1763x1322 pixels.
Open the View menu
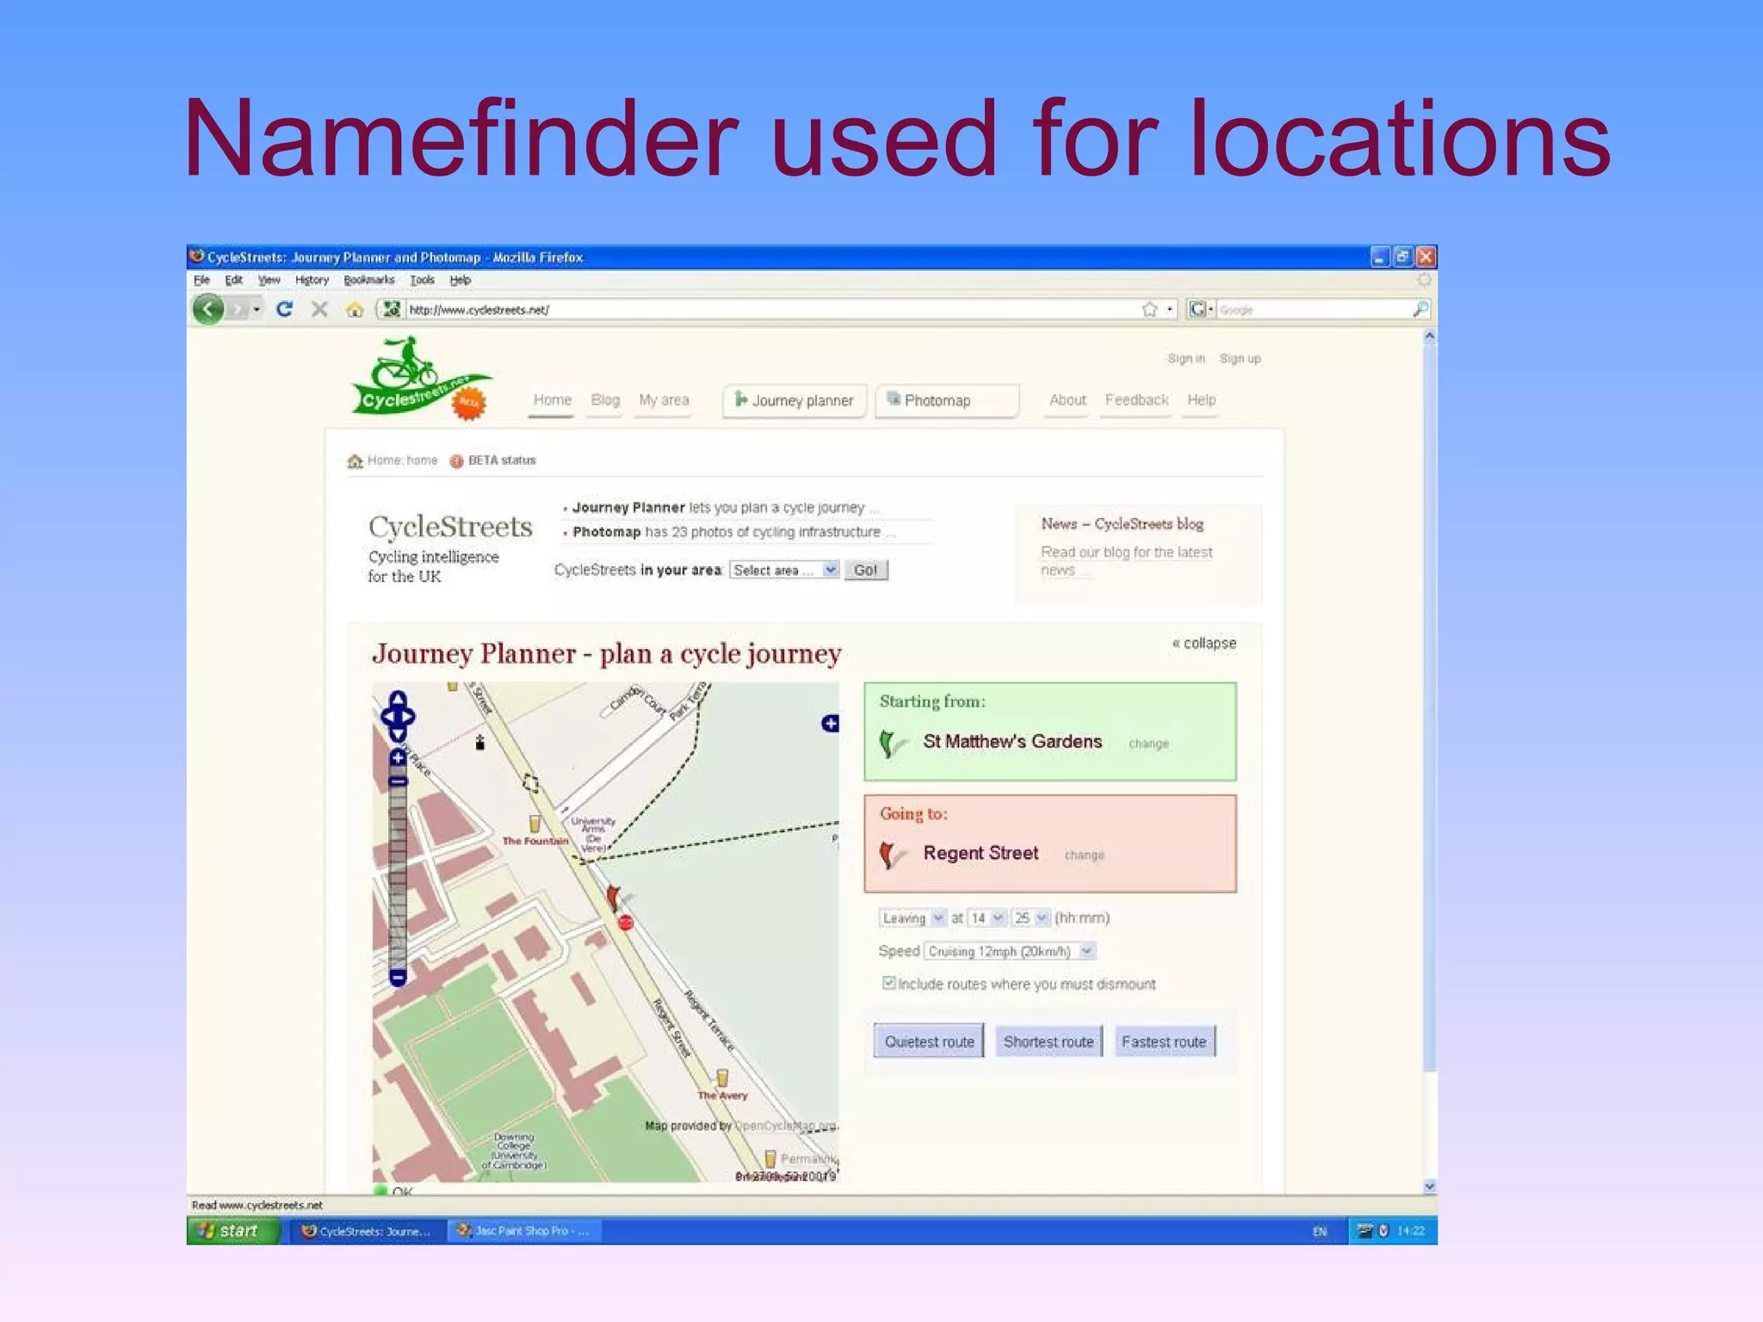(x=269, y=280)
